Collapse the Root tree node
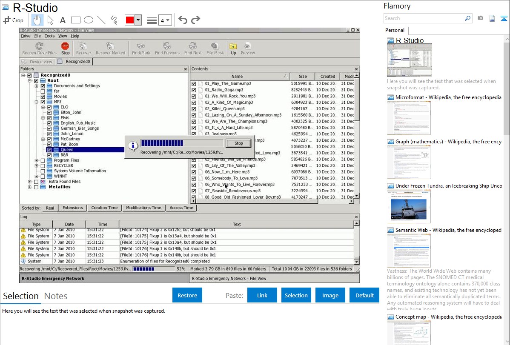The image size is (510, 345). pos(30,81)
